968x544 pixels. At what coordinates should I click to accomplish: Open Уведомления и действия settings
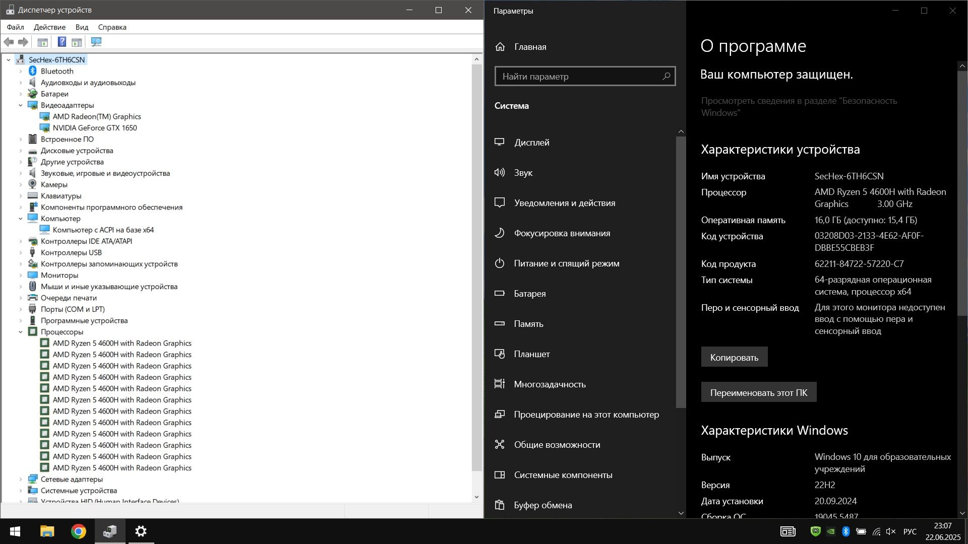click(x=580, y=203)
